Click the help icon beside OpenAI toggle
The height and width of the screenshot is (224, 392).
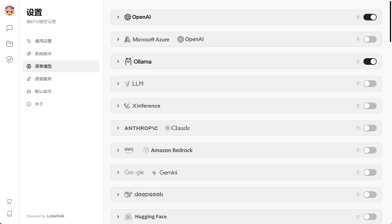(358, 17)
